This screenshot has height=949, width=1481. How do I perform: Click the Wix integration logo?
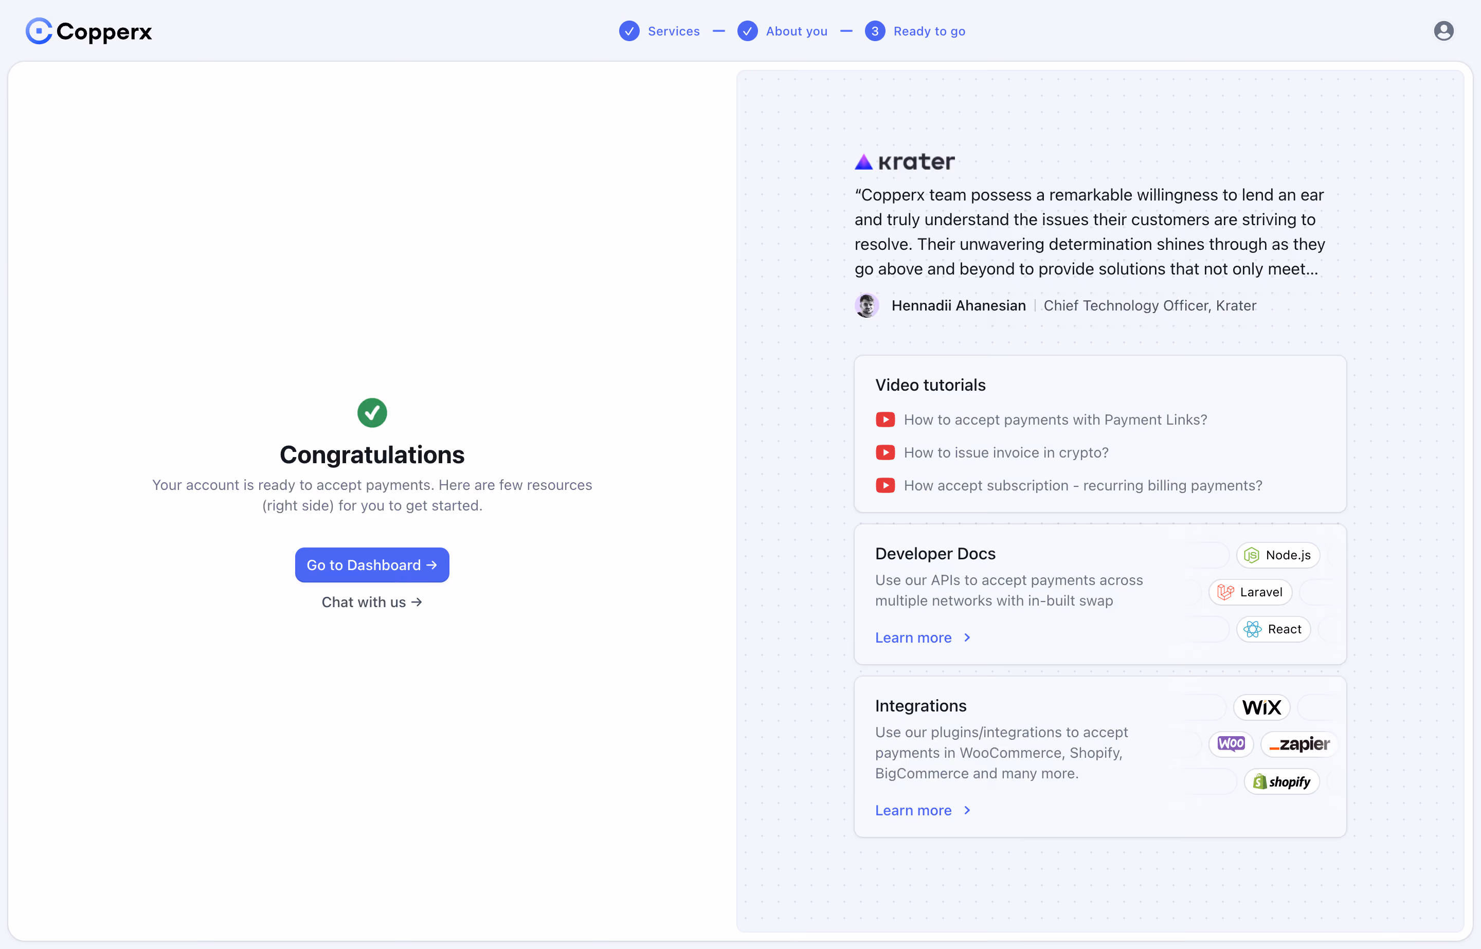pyautogui.click(x=1261, y=707)
